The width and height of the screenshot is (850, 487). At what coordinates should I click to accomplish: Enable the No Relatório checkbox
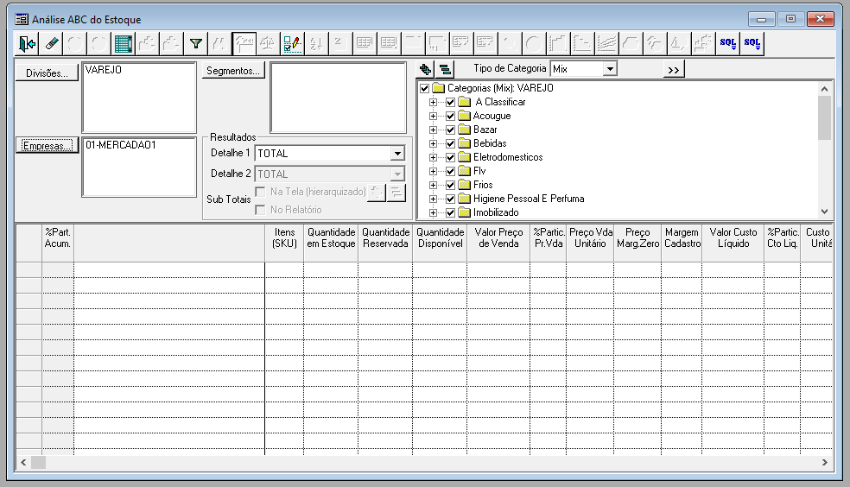click(260, 210)
